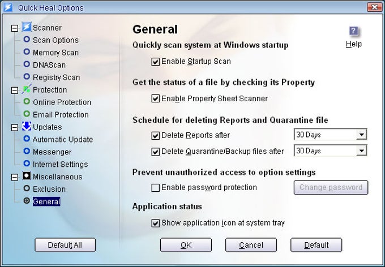This screenshot has width=385, height=267.
Task: Open Email Protection settings
Action: click(61, 115)
